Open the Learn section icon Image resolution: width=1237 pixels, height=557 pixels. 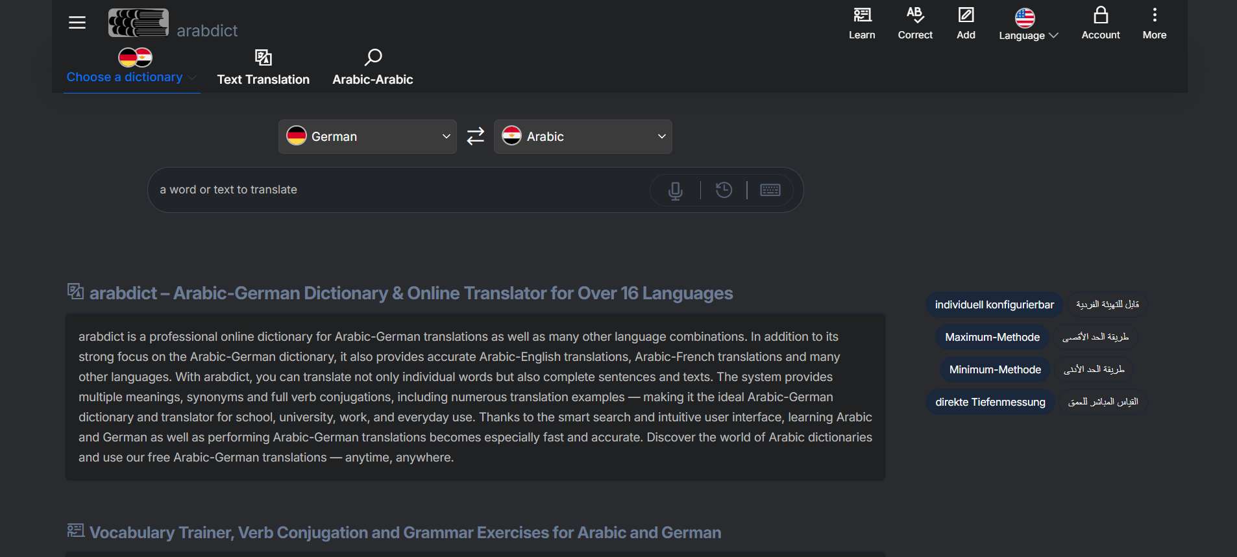click(x=862, y=15)
